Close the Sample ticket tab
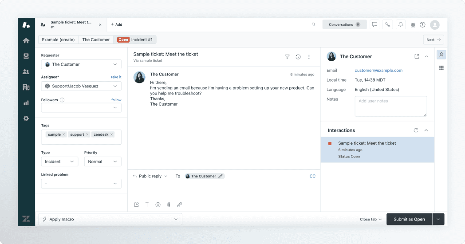 100,24
